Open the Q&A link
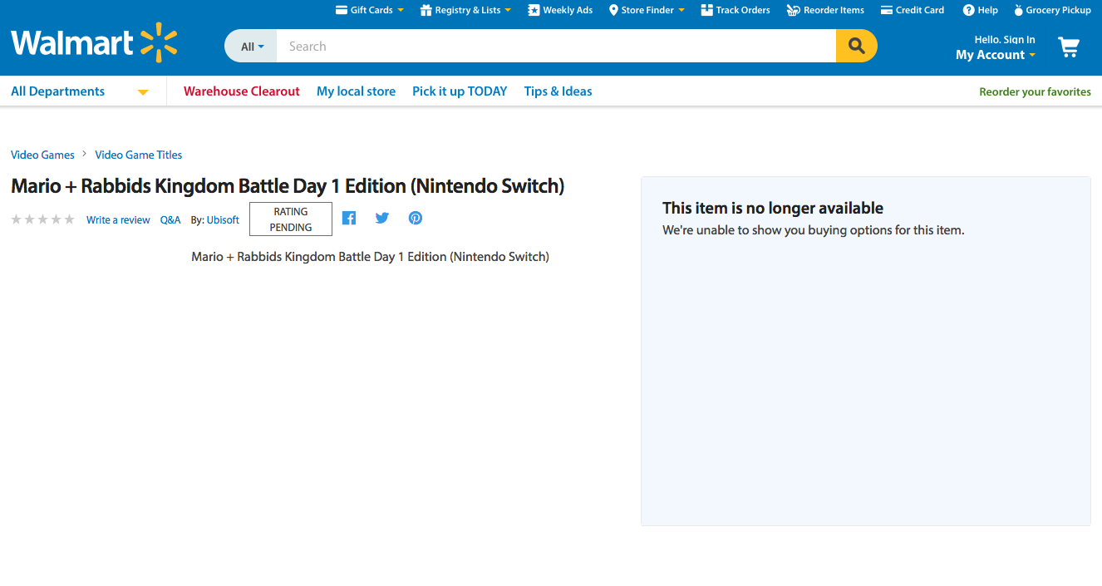This screenshot has width=1102, height=586. (170, 220)
